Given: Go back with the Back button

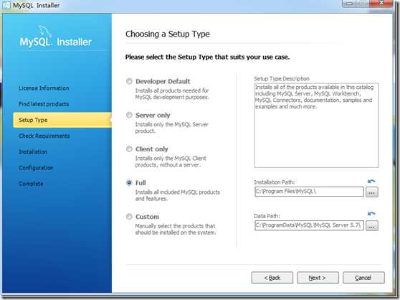Looking at the screenshot, I should [272, 278].
